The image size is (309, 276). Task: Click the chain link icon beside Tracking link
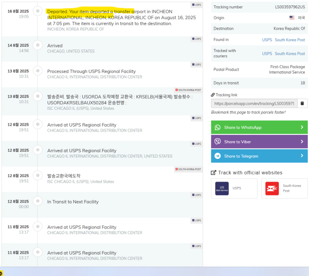click(x=213, y=95)
